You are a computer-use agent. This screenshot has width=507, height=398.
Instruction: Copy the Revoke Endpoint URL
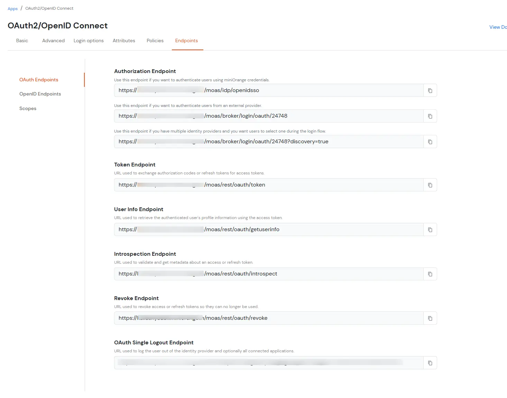point(430,318)
